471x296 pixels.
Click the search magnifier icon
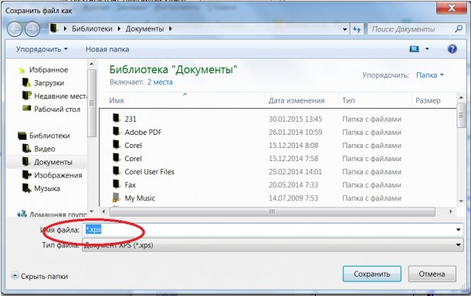coord(459,29)
